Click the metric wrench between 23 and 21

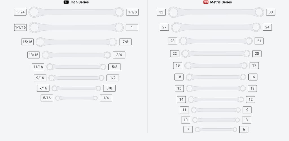[216, 41]
